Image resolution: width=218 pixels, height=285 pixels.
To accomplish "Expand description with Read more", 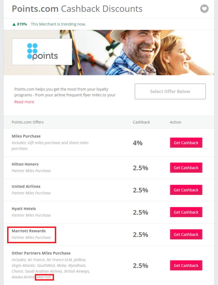I will 24,102.
